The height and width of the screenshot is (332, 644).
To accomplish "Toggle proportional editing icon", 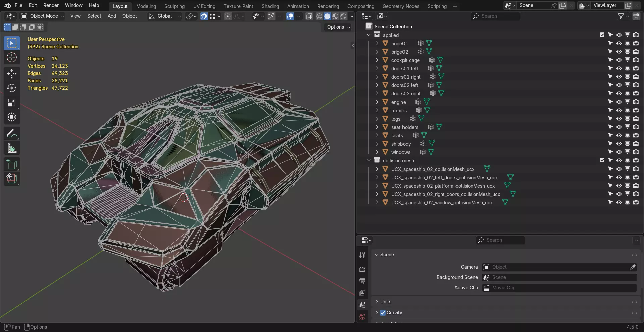I will (228, 16).
